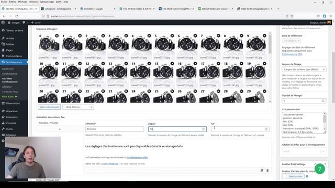Image resolution: width=335 pixels, height=188 pixels.
Task: Adjust the Début field stepper arrows
Action: [x=204, y=129]
